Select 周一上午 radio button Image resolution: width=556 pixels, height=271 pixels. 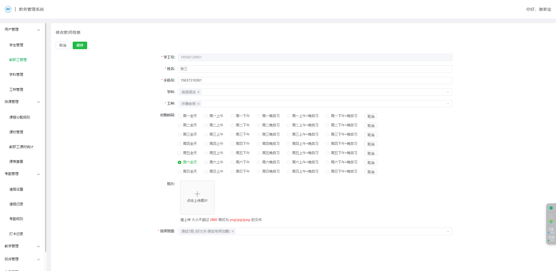tap(206, 116)
